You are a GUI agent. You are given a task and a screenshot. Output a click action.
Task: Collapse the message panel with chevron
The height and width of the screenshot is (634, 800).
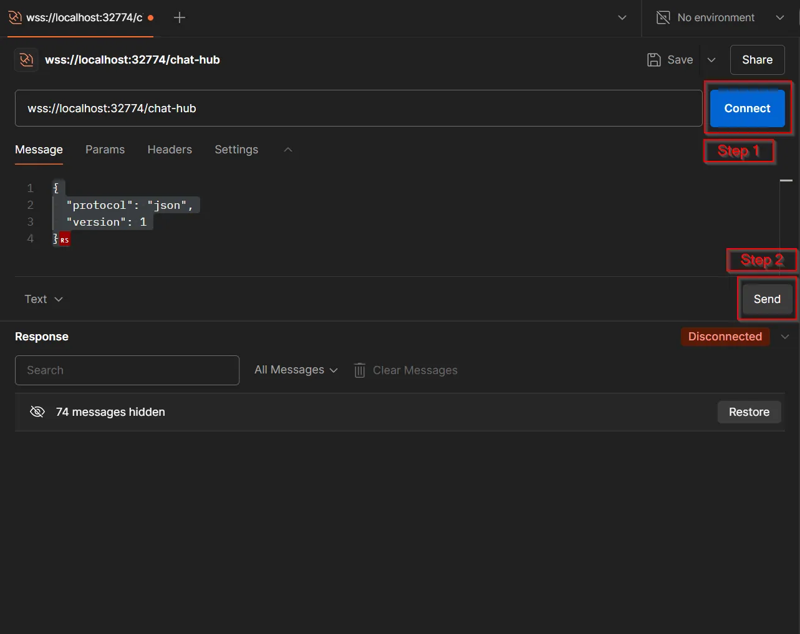tap(287, 150)
